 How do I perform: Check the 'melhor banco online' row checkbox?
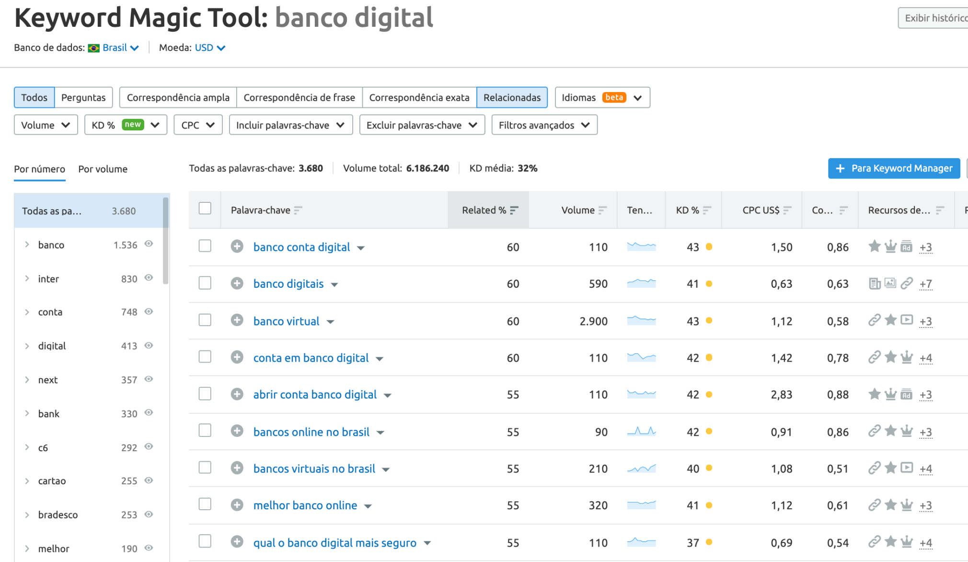(205, 504)
